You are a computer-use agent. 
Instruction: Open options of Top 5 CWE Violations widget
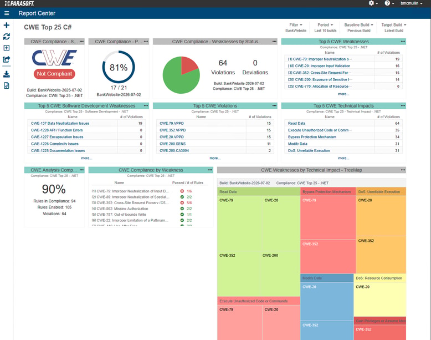274,106
